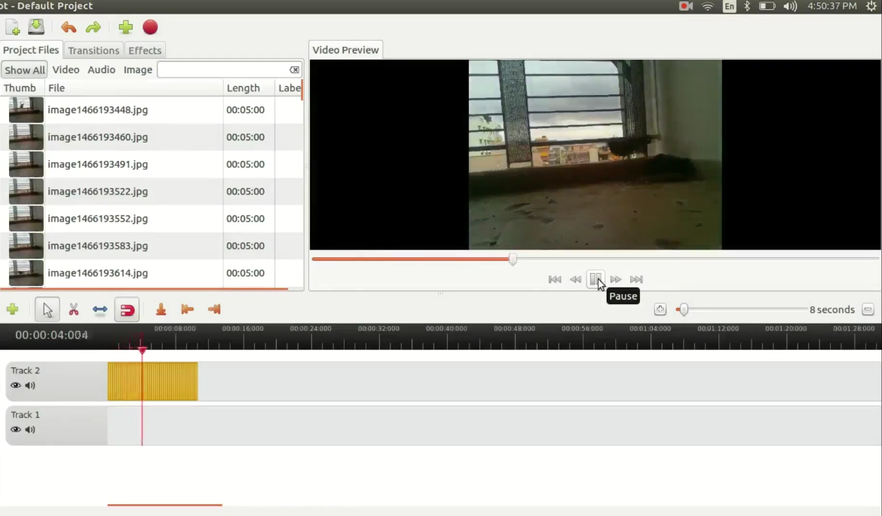Viewport: 882px width, 516px height.
Task: Open the system volume menu
Action: pos(790,6)
